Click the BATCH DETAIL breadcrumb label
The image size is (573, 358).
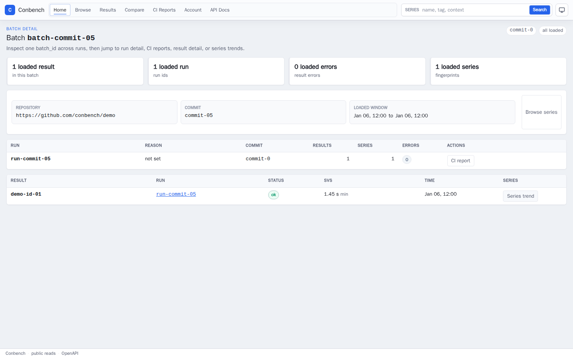point(22,29)
